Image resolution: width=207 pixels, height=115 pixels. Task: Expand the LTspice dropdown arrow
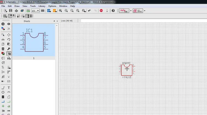click(x=145, y=11)
